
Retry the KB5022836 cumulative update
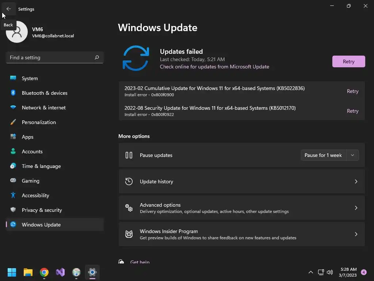pos(352,91)
